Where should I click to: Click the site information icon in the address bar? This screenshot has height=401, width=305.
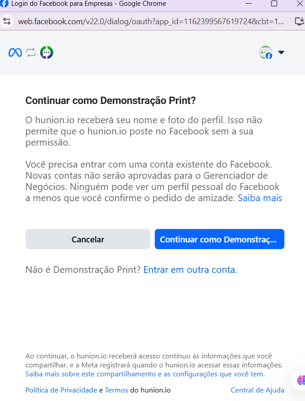pyautogui.click(x=7, y=21)
